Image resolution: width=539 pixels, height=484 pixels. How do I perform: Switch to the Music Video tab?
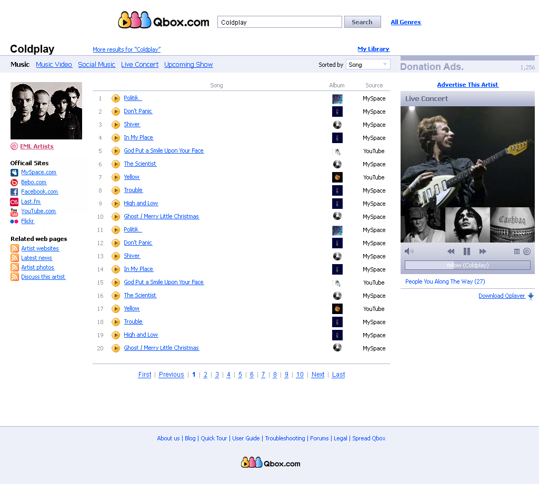tap(54, 65)
